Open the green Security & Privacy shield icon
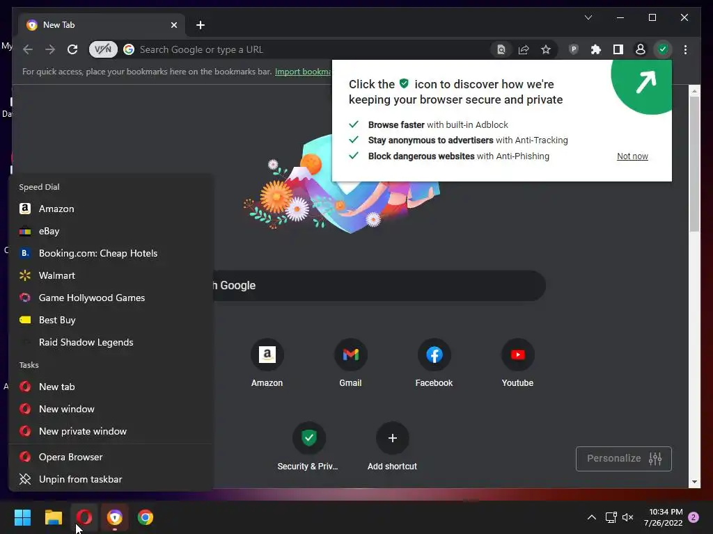This screenshot has height=534, width=713. [x=663, y=49]
